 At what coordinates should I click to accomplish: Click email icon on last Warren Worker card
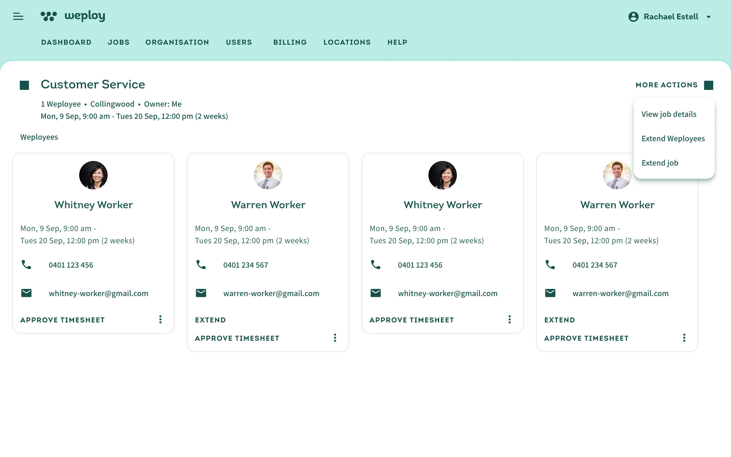click(550, 293)
